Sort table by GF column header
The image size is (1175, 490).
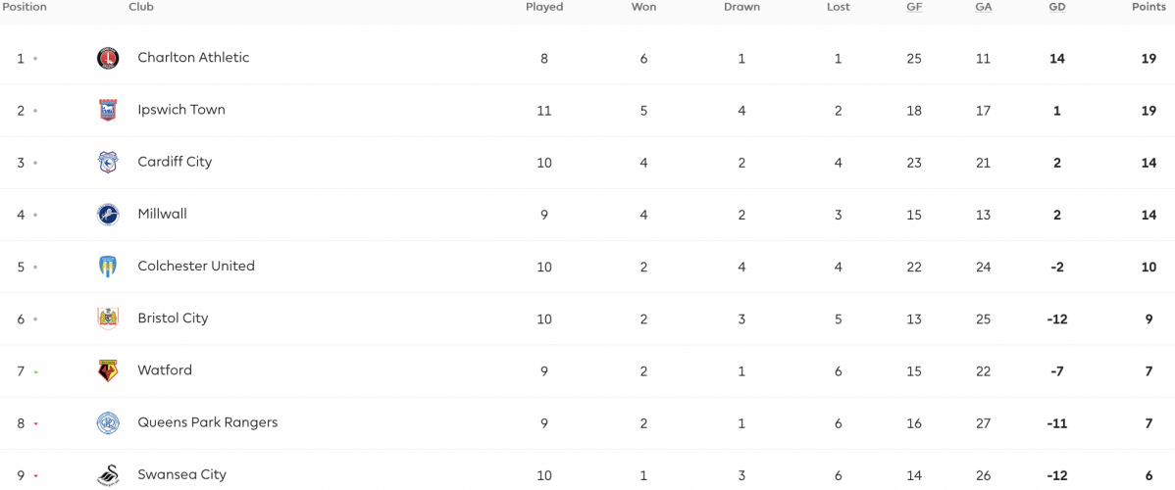(x=913, y=7)
